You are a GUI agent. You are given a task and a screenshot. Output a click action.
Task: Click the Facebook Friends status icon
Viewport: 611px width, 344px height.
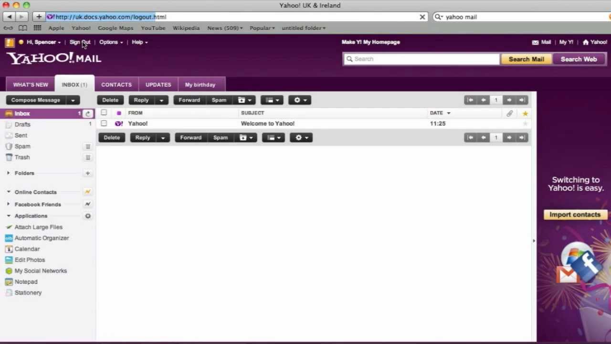click(x=87, y=204)
